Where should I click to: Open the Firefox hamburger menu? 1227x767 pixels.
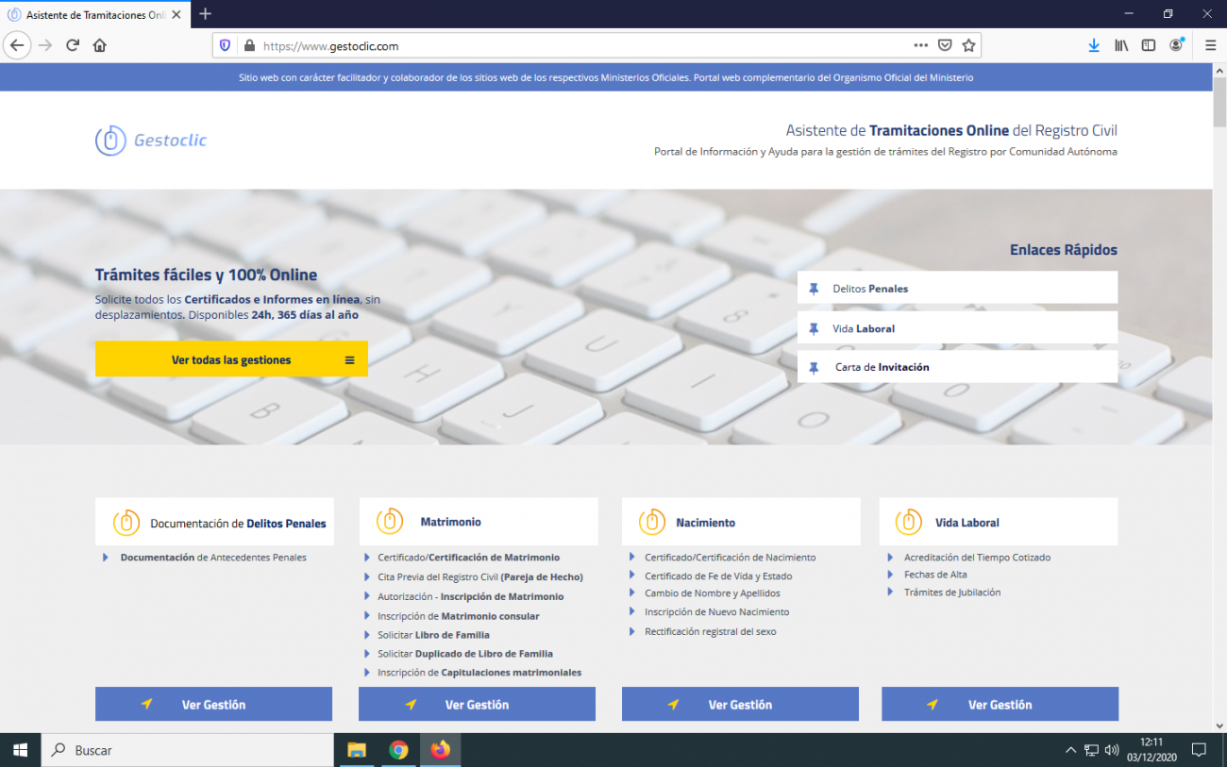point(1210,45)
